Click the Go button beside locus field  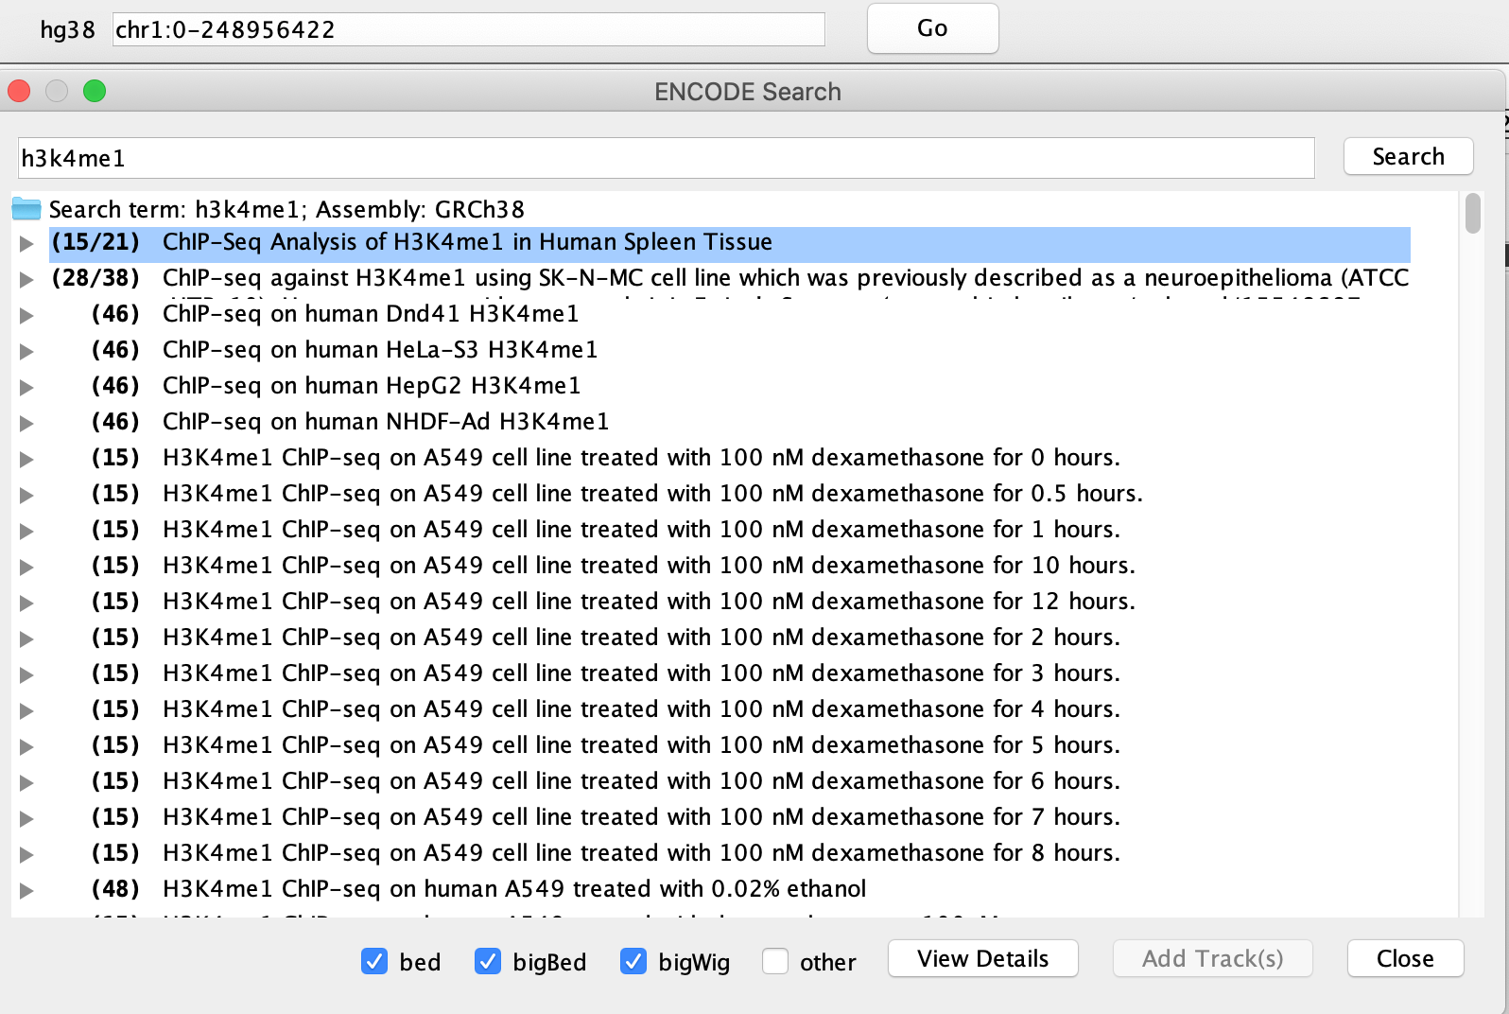tap(932, 28)
